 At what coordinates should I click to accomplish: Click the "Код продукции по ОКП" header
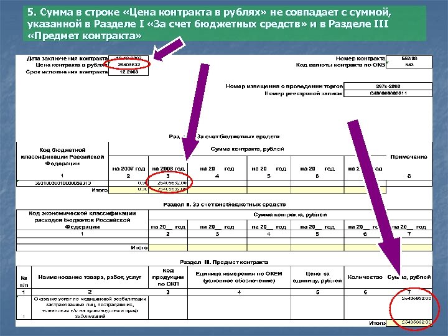[x=168, y=277]
